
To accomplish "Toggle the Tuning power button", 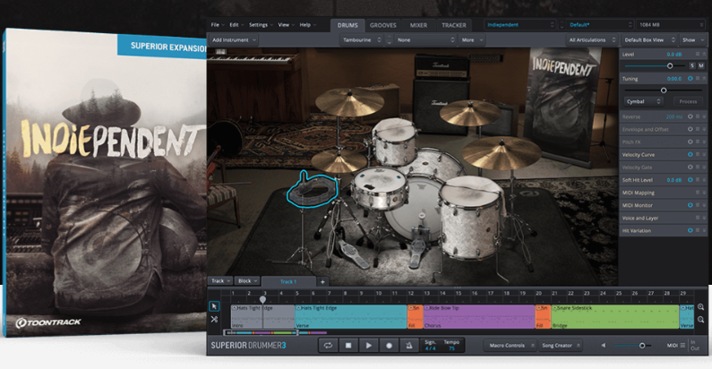I will (691, 79).
